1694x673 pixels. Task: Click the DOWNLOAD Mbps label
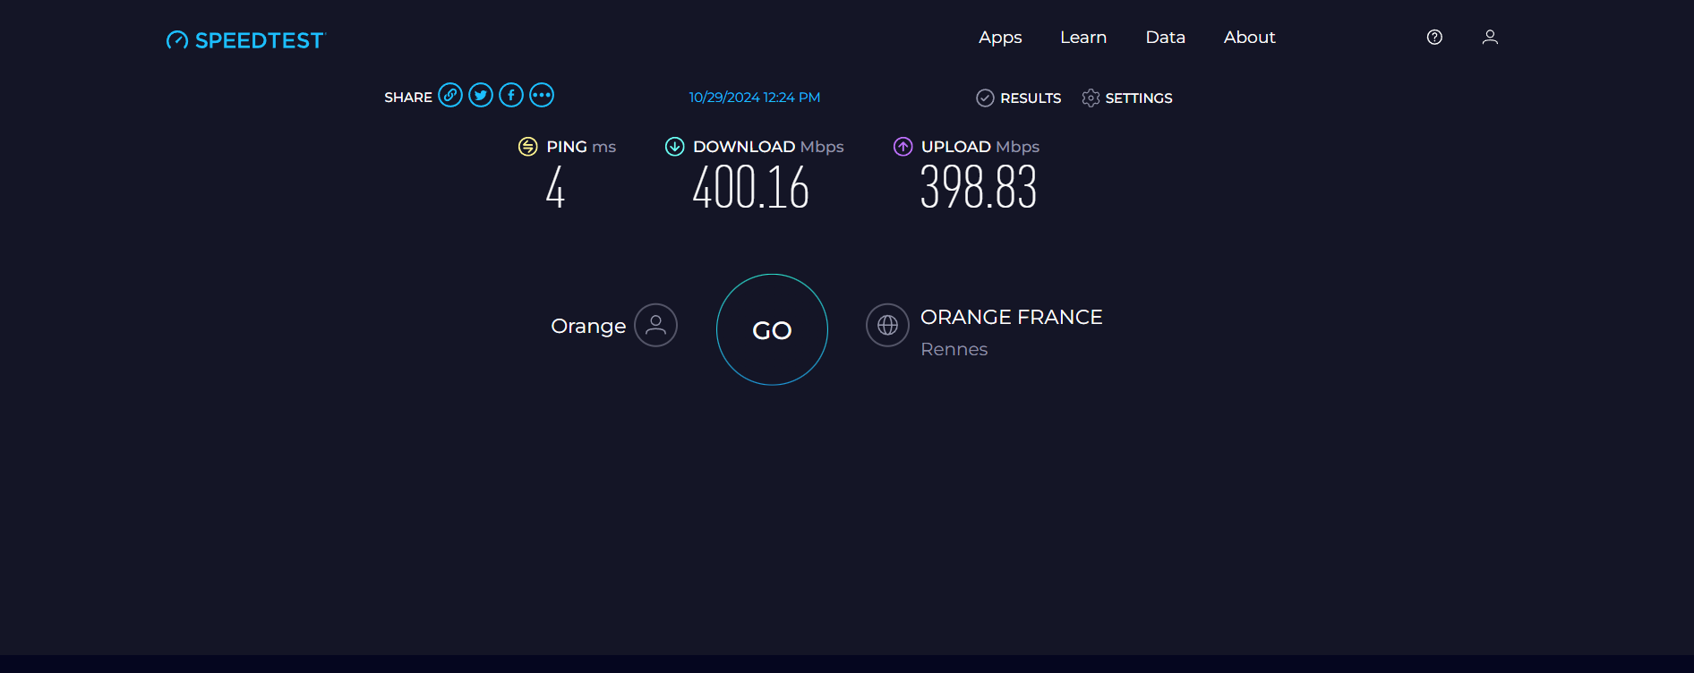tap(768, 147)
